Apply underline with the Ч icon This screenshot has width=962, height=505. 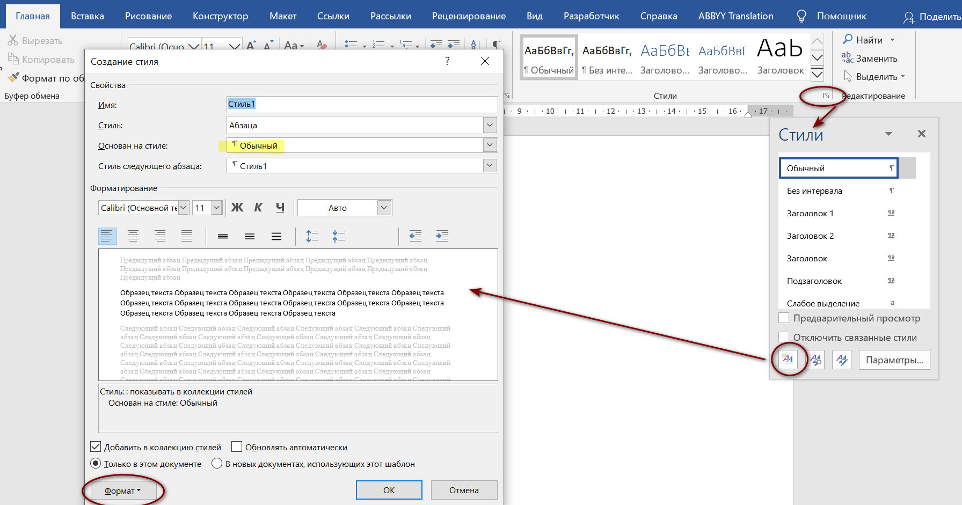280,208
